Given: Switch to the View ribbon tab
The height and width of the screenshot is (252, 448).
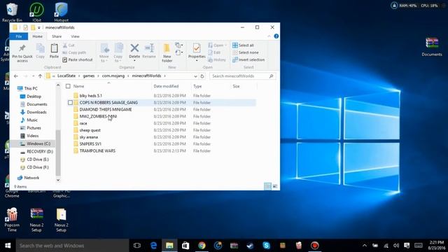Looking at the screenshot, I should pyautogui.click(x=75, y=36).
